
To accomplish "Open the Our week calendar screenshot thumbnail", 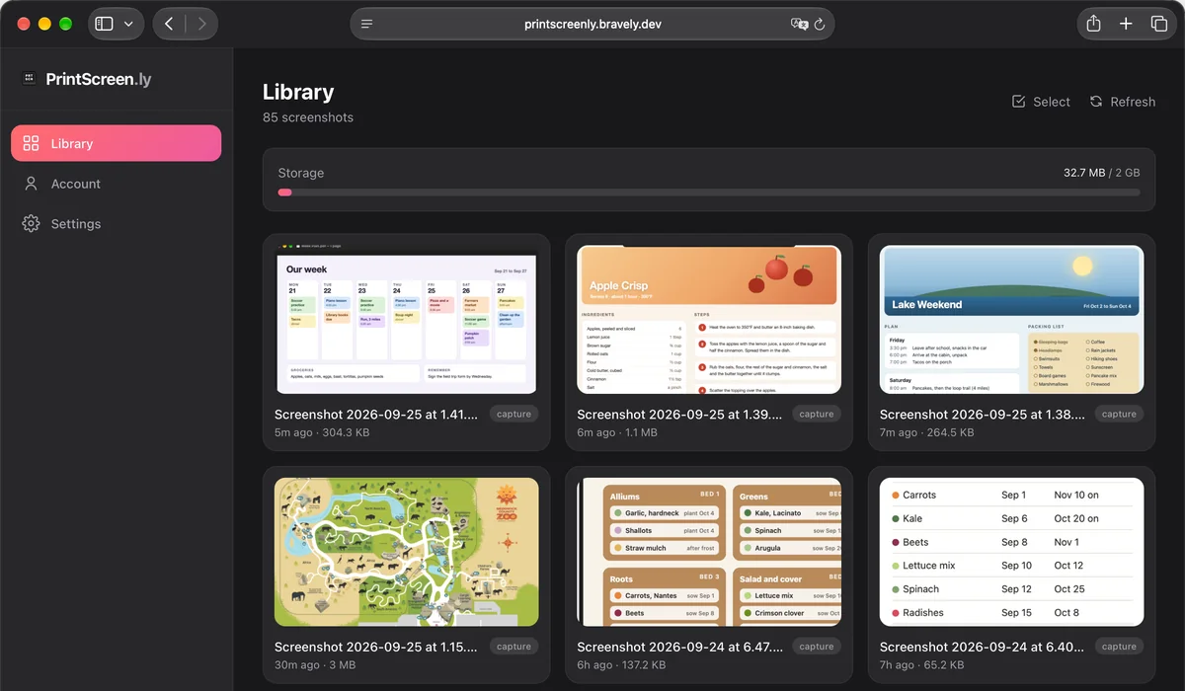I will 406,320.
